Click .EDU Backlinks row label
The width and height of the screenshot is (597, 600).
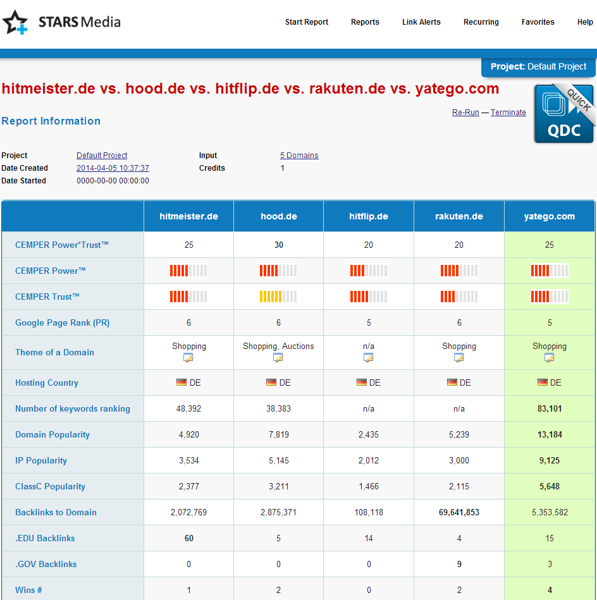point(45,539)
